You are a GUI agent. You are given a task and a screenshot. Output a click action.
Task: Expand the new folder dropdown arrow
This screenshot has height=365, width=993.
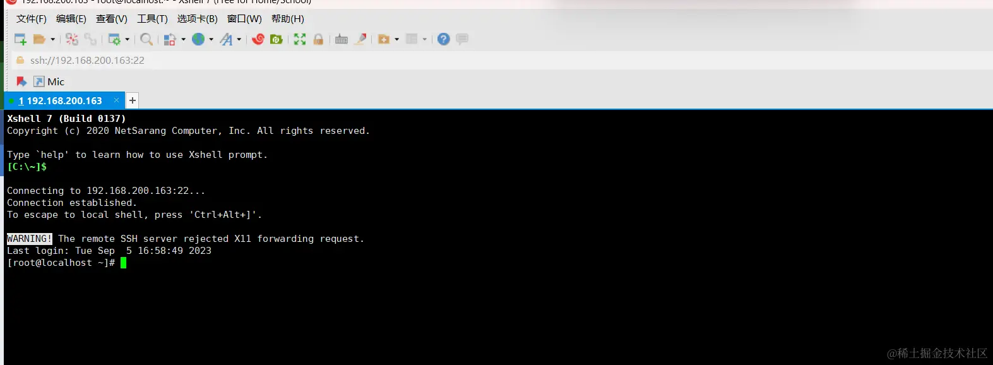point(397,39)
